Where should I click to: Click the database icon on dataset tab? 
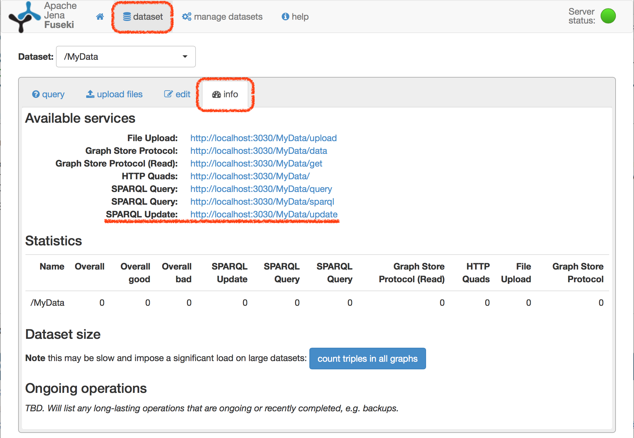tap(127, 17)
